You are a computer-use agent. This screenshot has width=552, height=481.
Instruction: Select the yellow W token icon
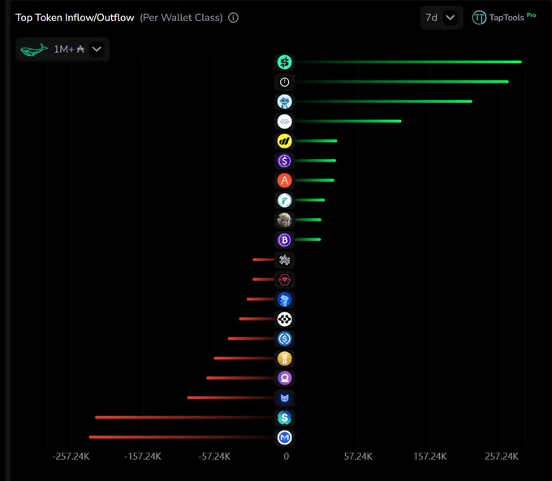coord(284,141)
